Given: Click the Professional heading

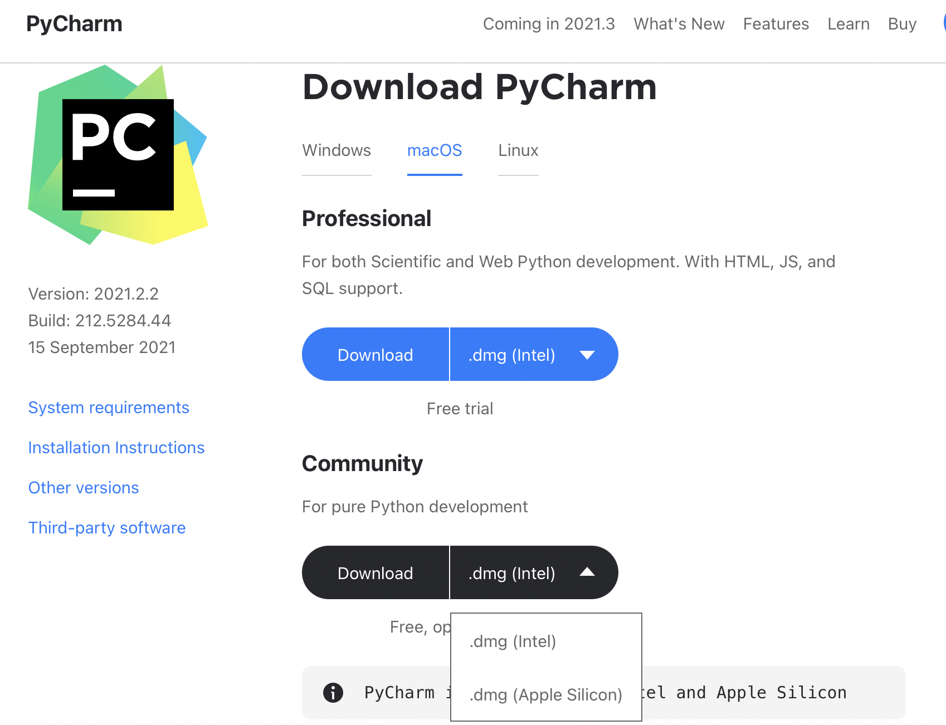Looking at the screenshot, I should pyautogui.click(x=367, y=219).
